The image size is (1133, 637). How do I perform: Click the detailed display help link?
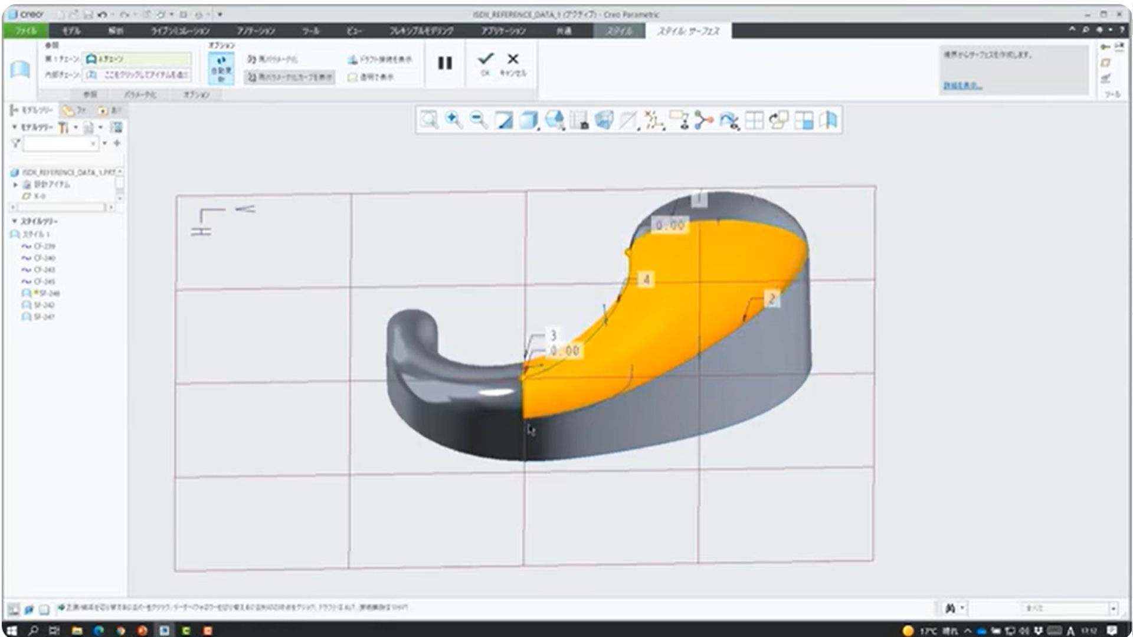pyautogui.click(x=962, y=86)
